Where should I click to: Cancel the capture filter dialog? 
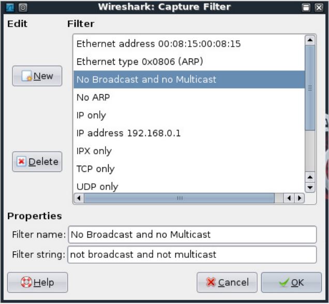coord(227,282)
